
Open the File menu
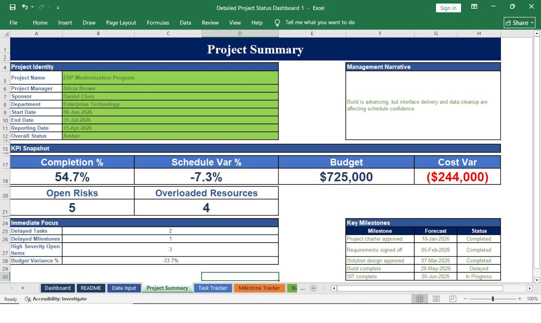(x=13, y=22)
